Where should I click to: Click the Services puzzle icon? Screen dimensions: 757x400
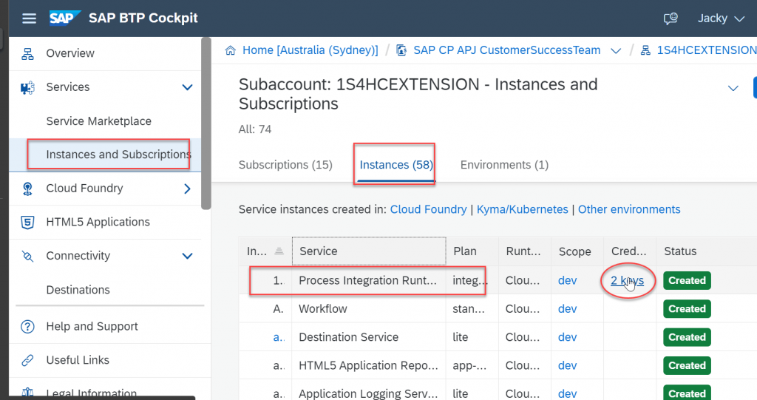tap(27, 87)
